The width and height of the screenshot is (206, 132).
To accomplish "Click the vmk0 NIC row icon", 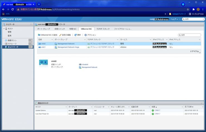I will pos(40,44).
